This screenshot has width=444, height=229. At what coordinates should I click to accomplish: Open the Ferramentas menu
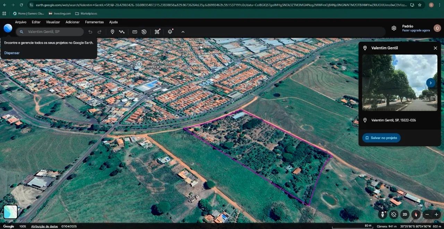click(94, 22)
